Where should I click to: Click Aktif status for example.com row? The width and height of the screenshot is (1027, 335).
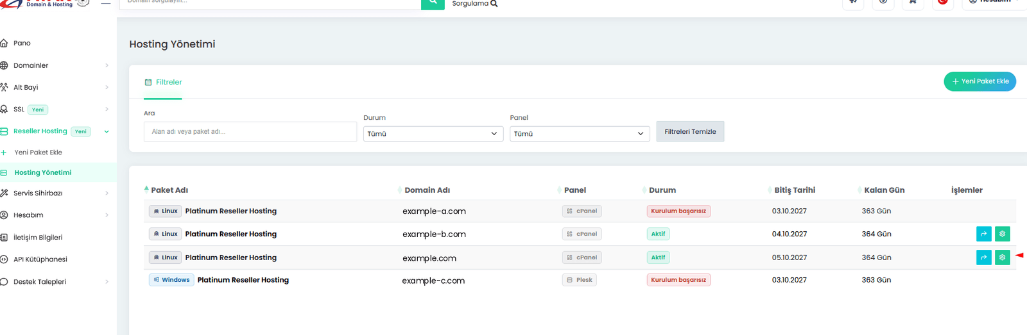pyautogui.click(x=659, y=257)
